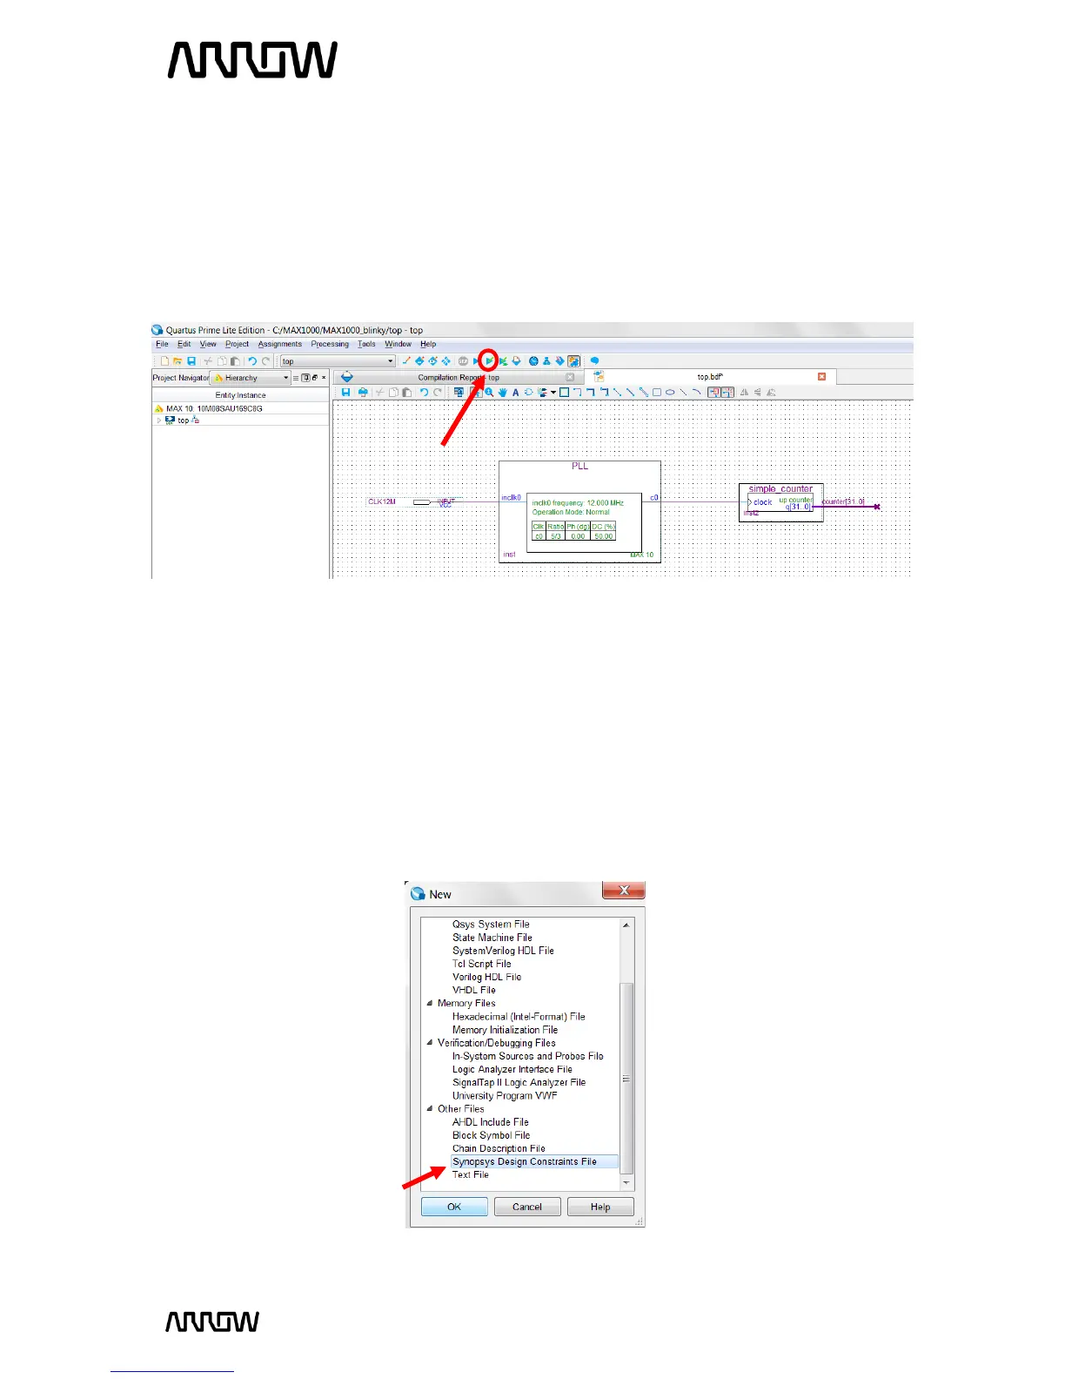1065x1379 pixels.
Task: Open the TimeQuest clock icon in toolbar
Action: click(533, 360)
